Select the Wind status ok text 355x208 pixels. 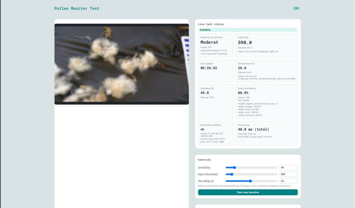click(x=202, y=130)
